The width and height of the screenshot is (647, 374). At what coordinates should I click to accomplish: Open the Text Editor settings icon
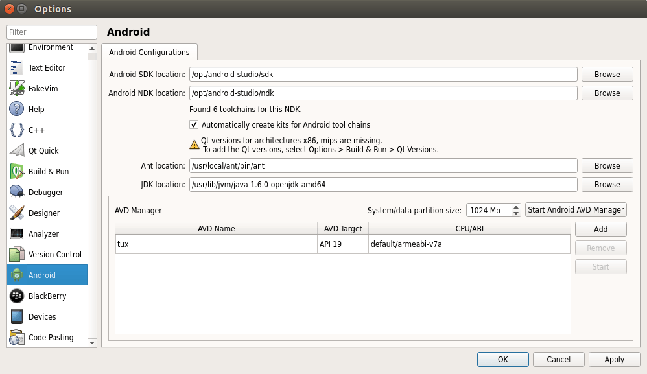(17, 67)
